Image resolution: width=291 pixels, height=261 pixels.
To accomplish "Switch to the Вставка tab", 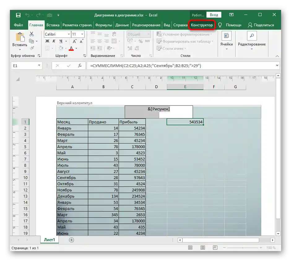I will point(53,25).
